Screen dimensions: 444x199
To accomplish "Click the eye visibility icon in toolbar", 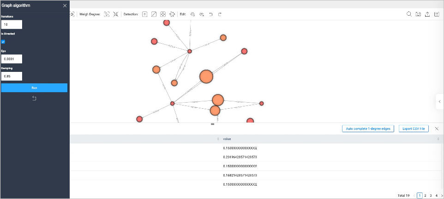I will [72, 14].
